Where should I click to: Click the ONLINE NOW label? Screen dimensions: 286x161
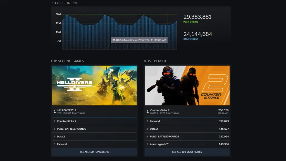(190, 39)
